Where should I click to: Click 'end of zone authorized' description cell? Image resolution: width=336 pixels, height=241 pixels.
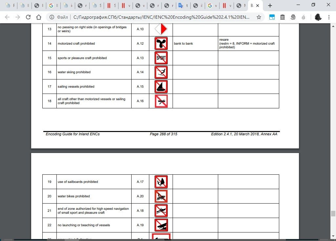[x=94, y=210]
